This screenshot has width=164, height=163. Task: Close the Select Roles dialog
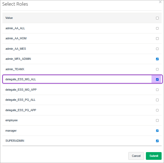coord(160,2)
